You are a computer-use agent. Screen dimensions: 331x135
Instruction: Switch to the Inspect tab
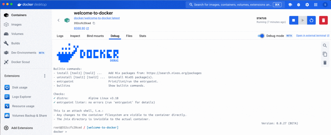[x=75, y=36]
